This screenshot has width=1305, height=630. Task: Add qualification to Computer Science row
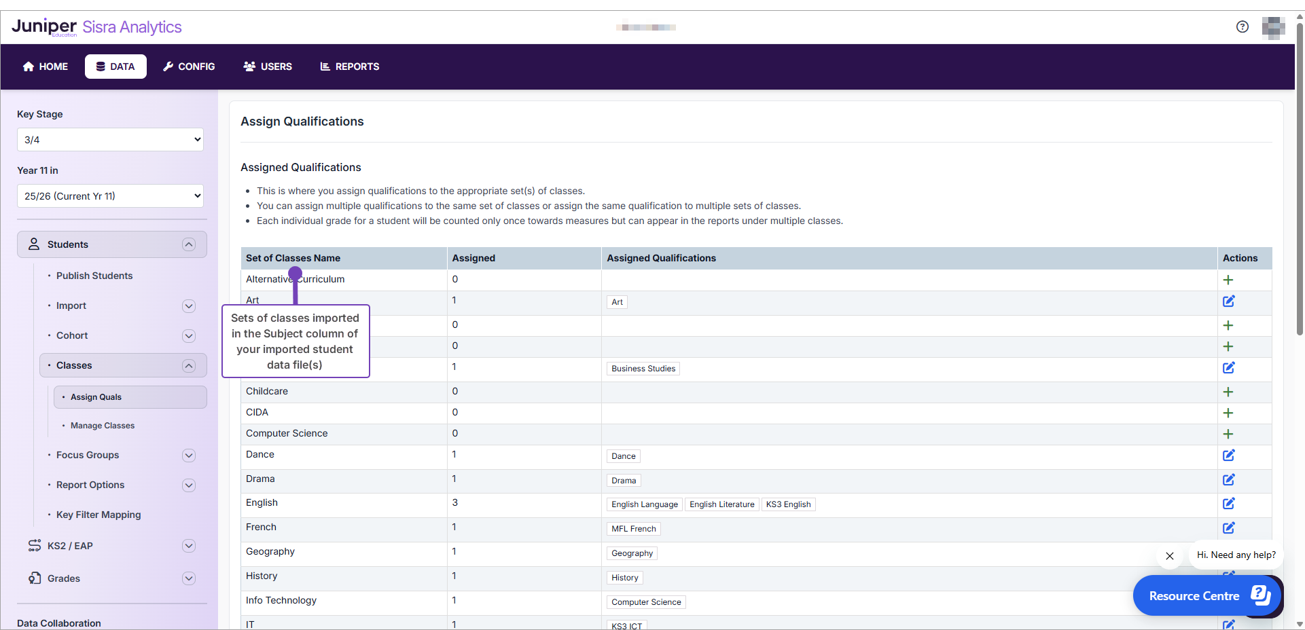pos(1228,434)
